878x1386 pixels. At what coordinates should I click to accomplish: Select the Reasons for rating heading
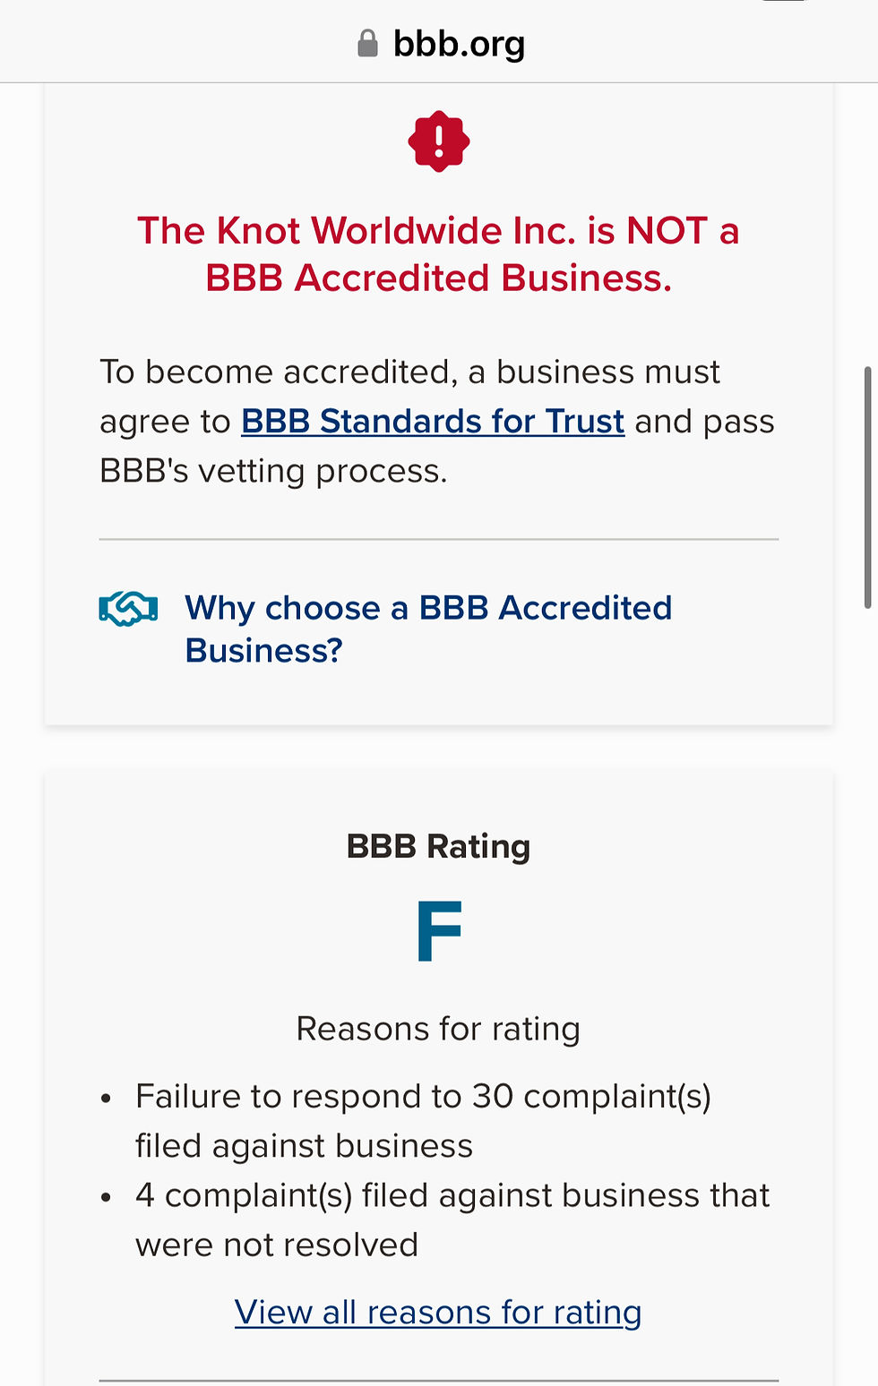point(438,1029)
